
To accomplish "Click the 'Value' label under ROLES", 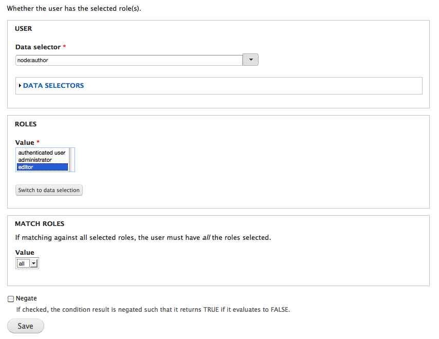I will click(x=25, y=143).
